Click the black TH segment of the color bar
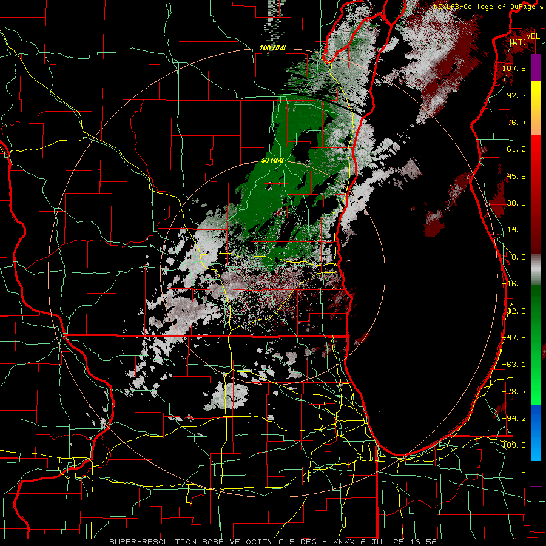This screenshot has height=546, width=546. 536,473
